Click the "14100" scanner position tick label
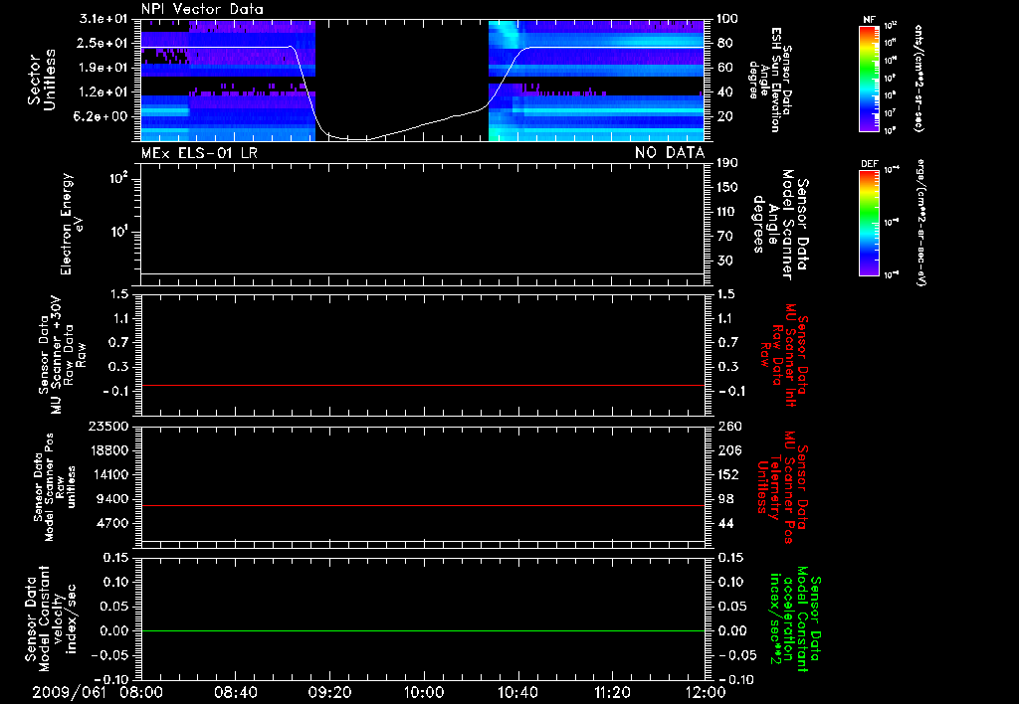 point(107,474)
